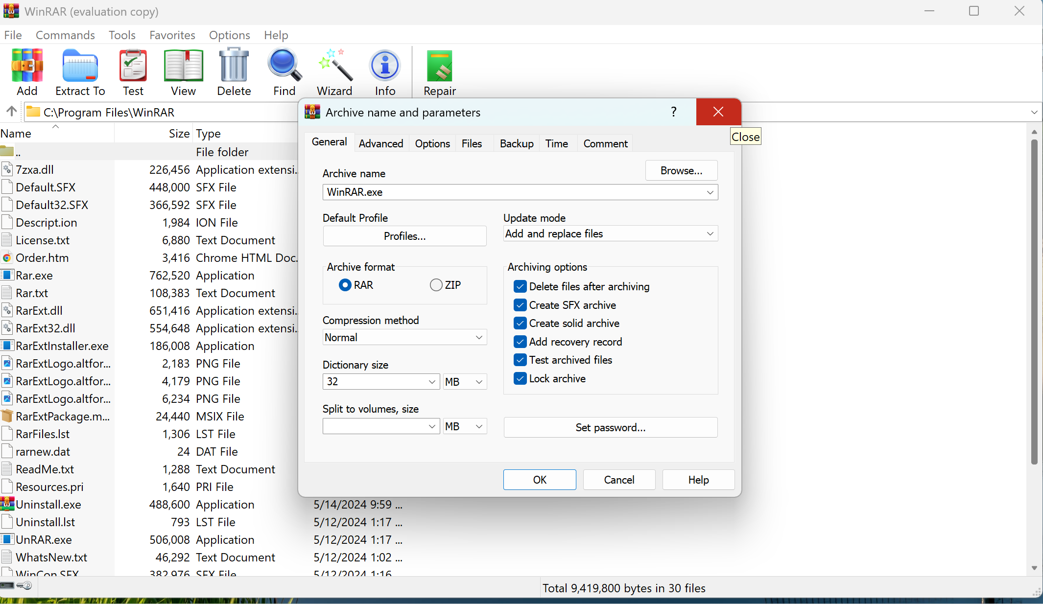Click WinRAR logo in main title bar
1043x604 pixels.
pyautogui.click(x=11, y=11)
